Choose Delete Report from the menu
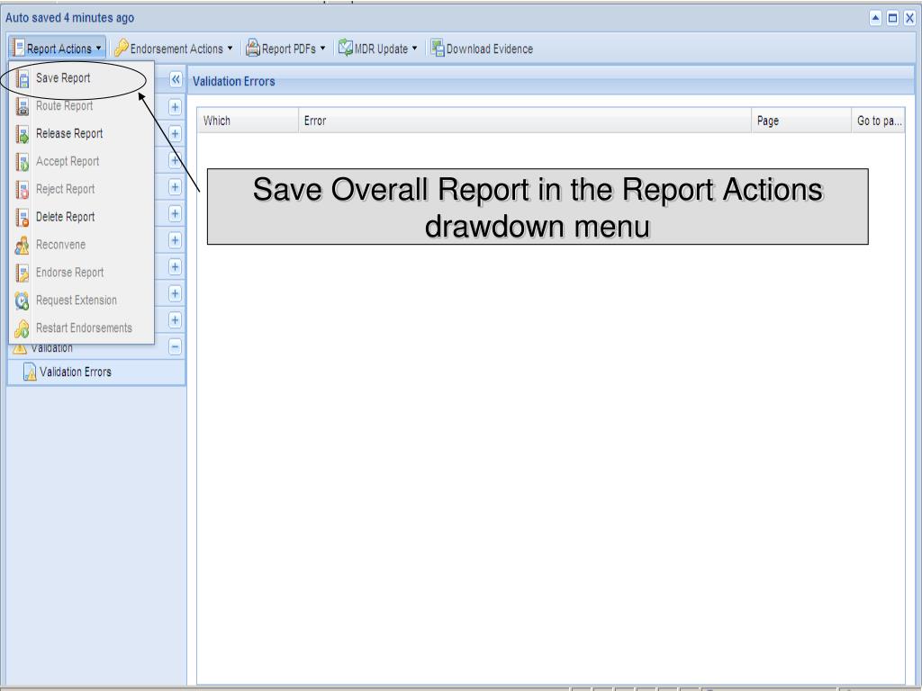The image size is (922, 691). [x=81, y=218]
